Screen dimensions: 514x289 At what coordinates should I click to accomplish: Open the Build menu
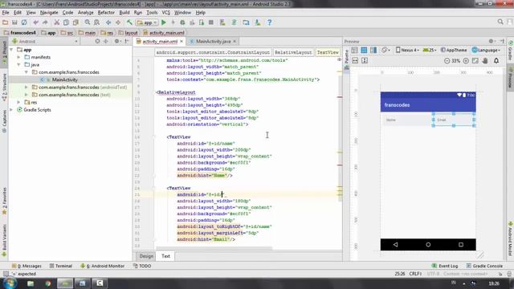(x=124, y=13)
